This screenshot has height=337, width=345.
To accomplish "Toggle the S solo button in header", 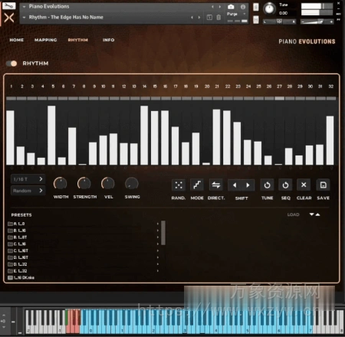I will point(256,7).
